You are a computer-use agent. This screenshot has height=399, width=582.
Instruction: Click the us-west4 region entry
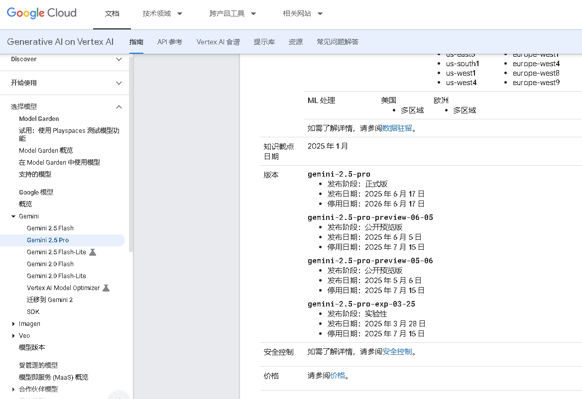point(462,83)
